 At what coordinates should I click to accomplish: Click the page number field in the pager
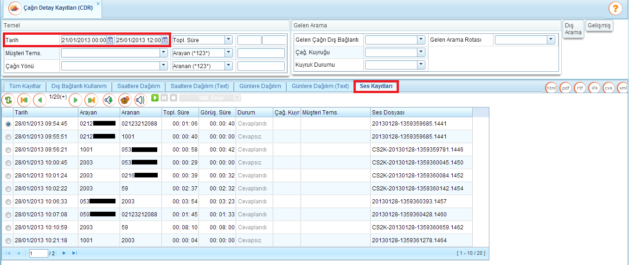(x=38, y=253)
